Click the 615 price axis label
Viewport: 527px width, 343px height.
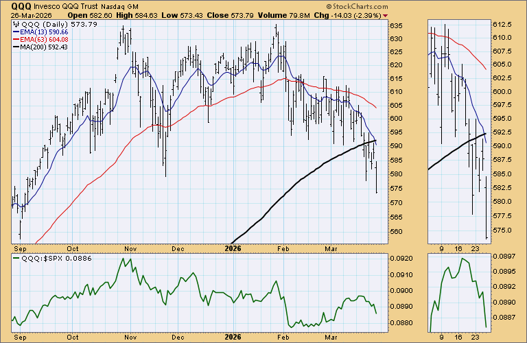(x=396, y=78)
